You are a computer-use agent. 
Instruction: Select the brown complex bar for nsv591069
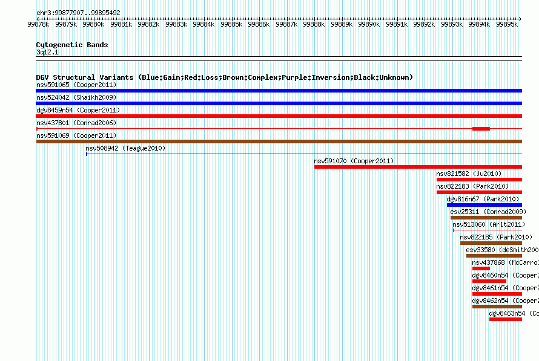[x=279, y=141]
